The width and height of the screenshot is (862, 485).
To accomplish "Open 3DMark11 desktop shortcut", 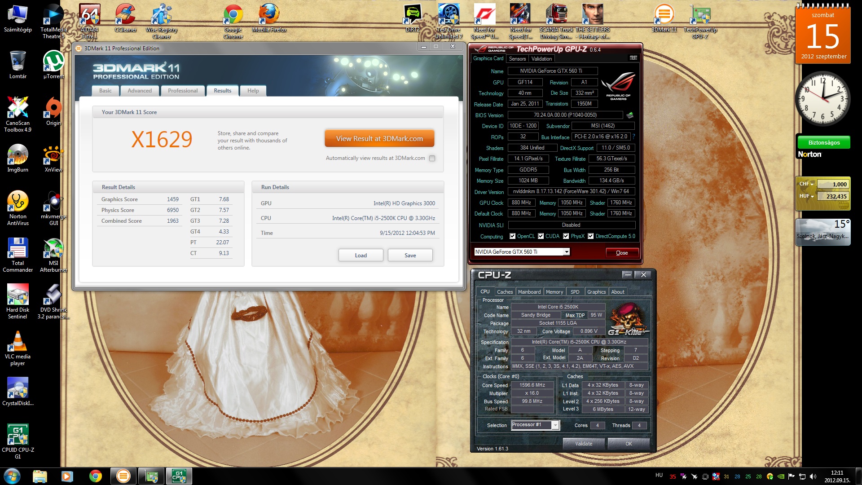I will coord(664,18).
